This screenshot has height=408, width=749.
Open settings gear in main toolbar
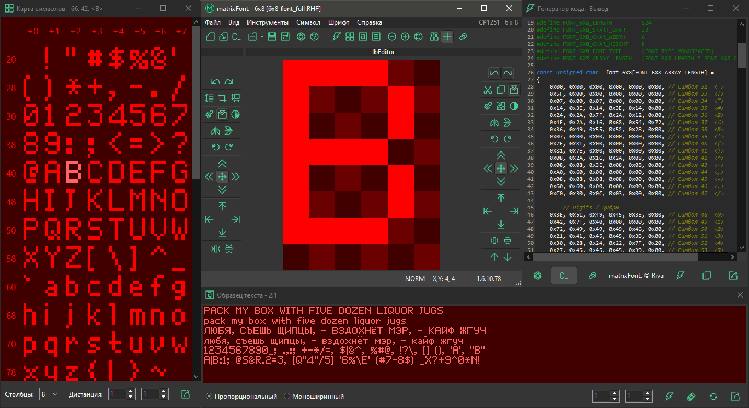coord(301,37)
